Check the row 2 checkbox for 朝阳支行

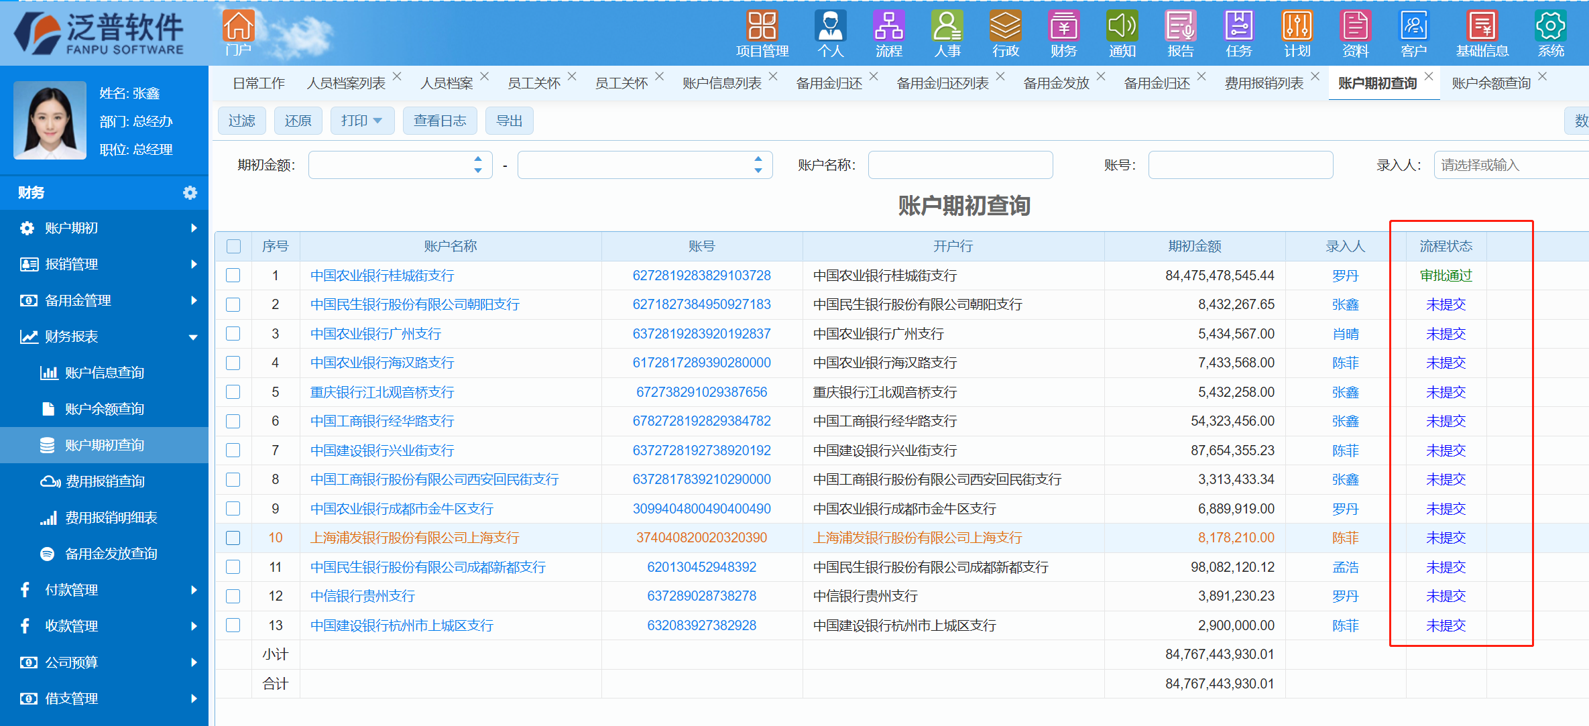[233, 304]
